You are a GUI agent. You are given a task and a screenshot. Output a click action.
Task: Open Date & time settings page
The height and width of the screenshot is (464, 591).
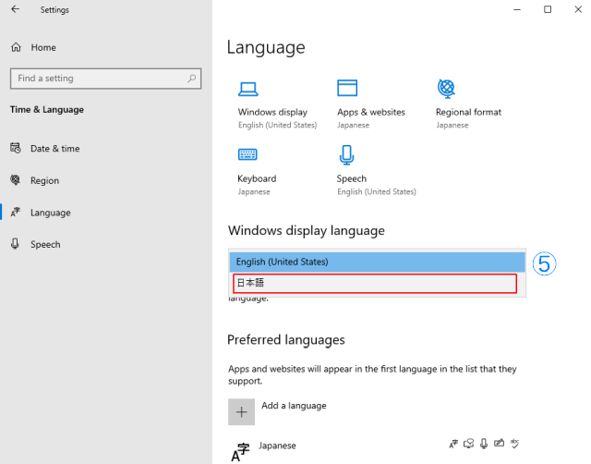(55, 149)
